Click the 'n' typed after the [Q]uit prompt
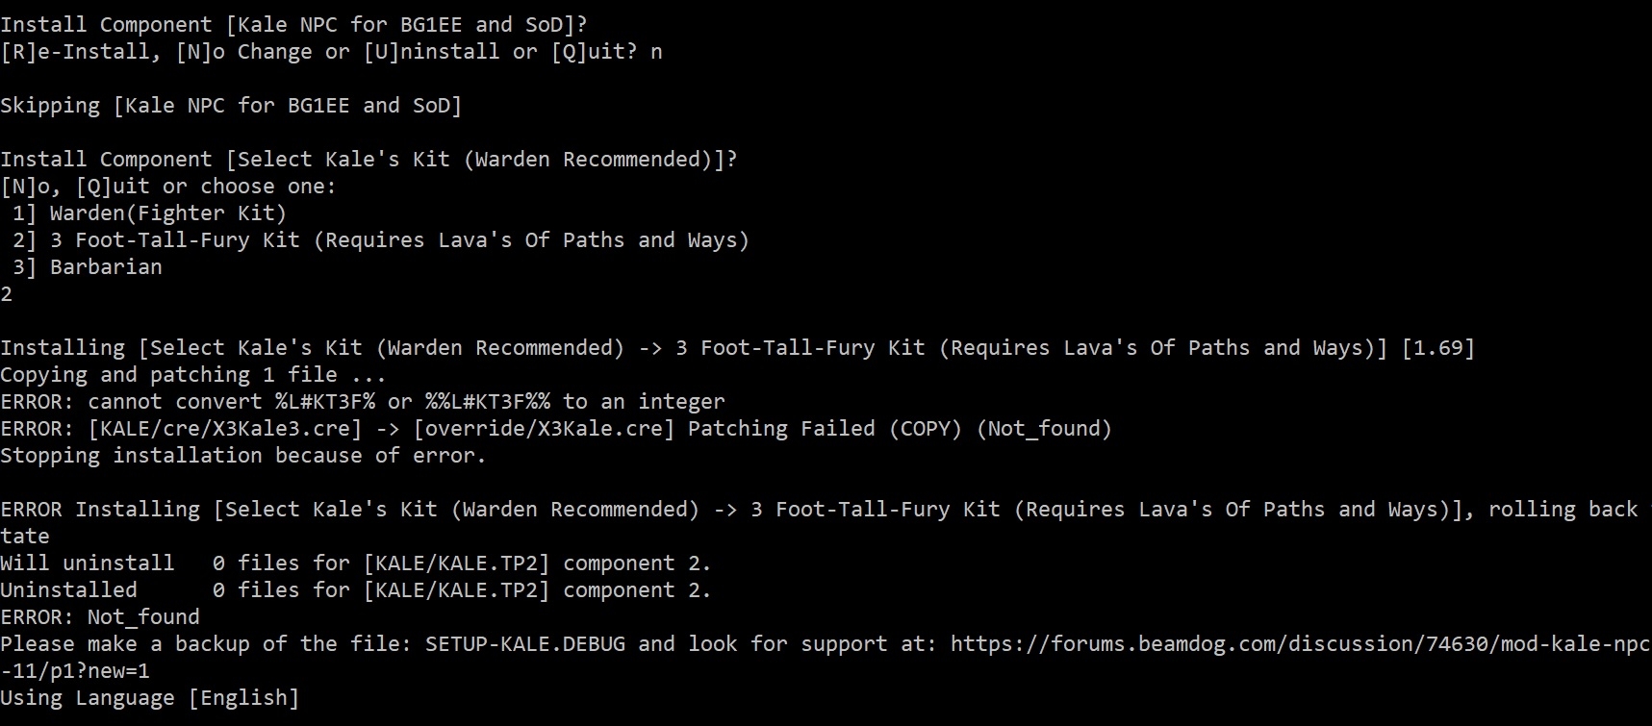Screen dimensions: 1652x726 (656, 52)
